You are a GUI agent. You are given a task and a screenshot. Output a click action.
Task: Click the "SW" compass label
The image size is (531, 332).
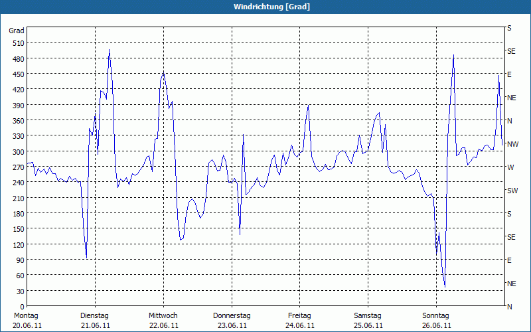(512, 191)
